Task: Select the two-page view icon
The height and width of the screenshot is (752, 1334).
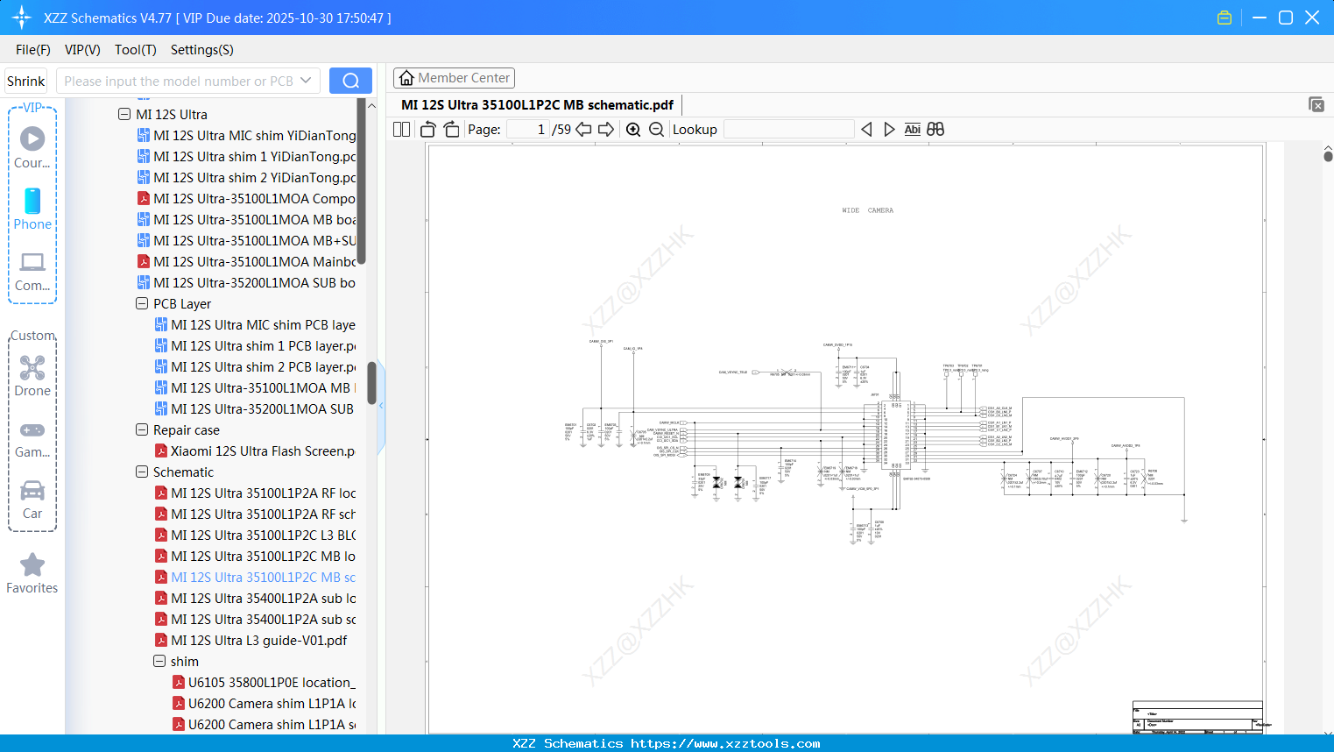Action: coord(400,129)
